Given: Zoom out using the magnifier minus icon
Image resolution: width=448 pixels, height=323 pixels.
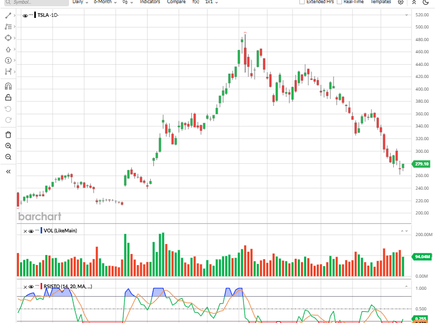Looking at the screenshot, I should click(8, 157).
